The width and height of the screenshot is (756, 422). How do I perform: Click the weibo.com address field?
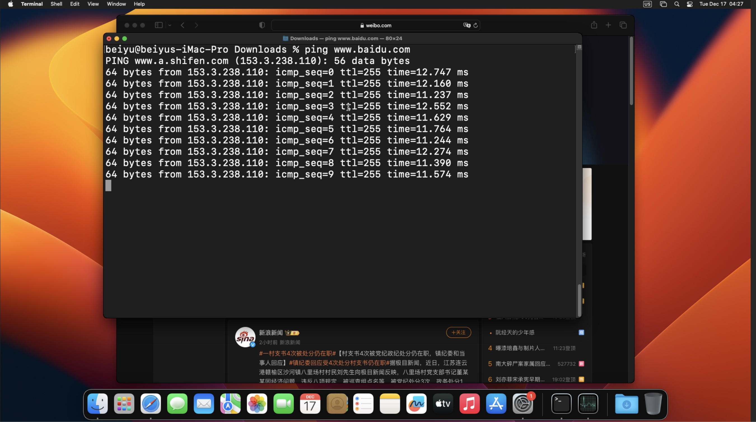(x=376, y=25)
